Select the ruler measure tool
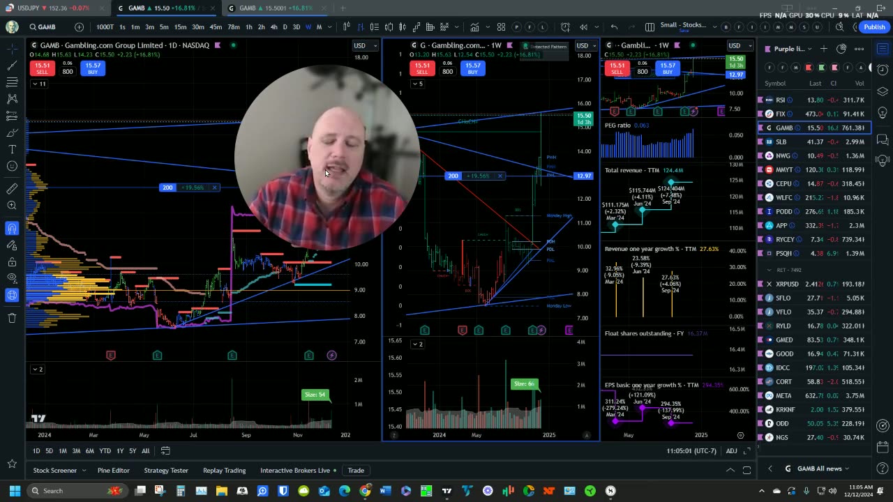 point(12,188)
